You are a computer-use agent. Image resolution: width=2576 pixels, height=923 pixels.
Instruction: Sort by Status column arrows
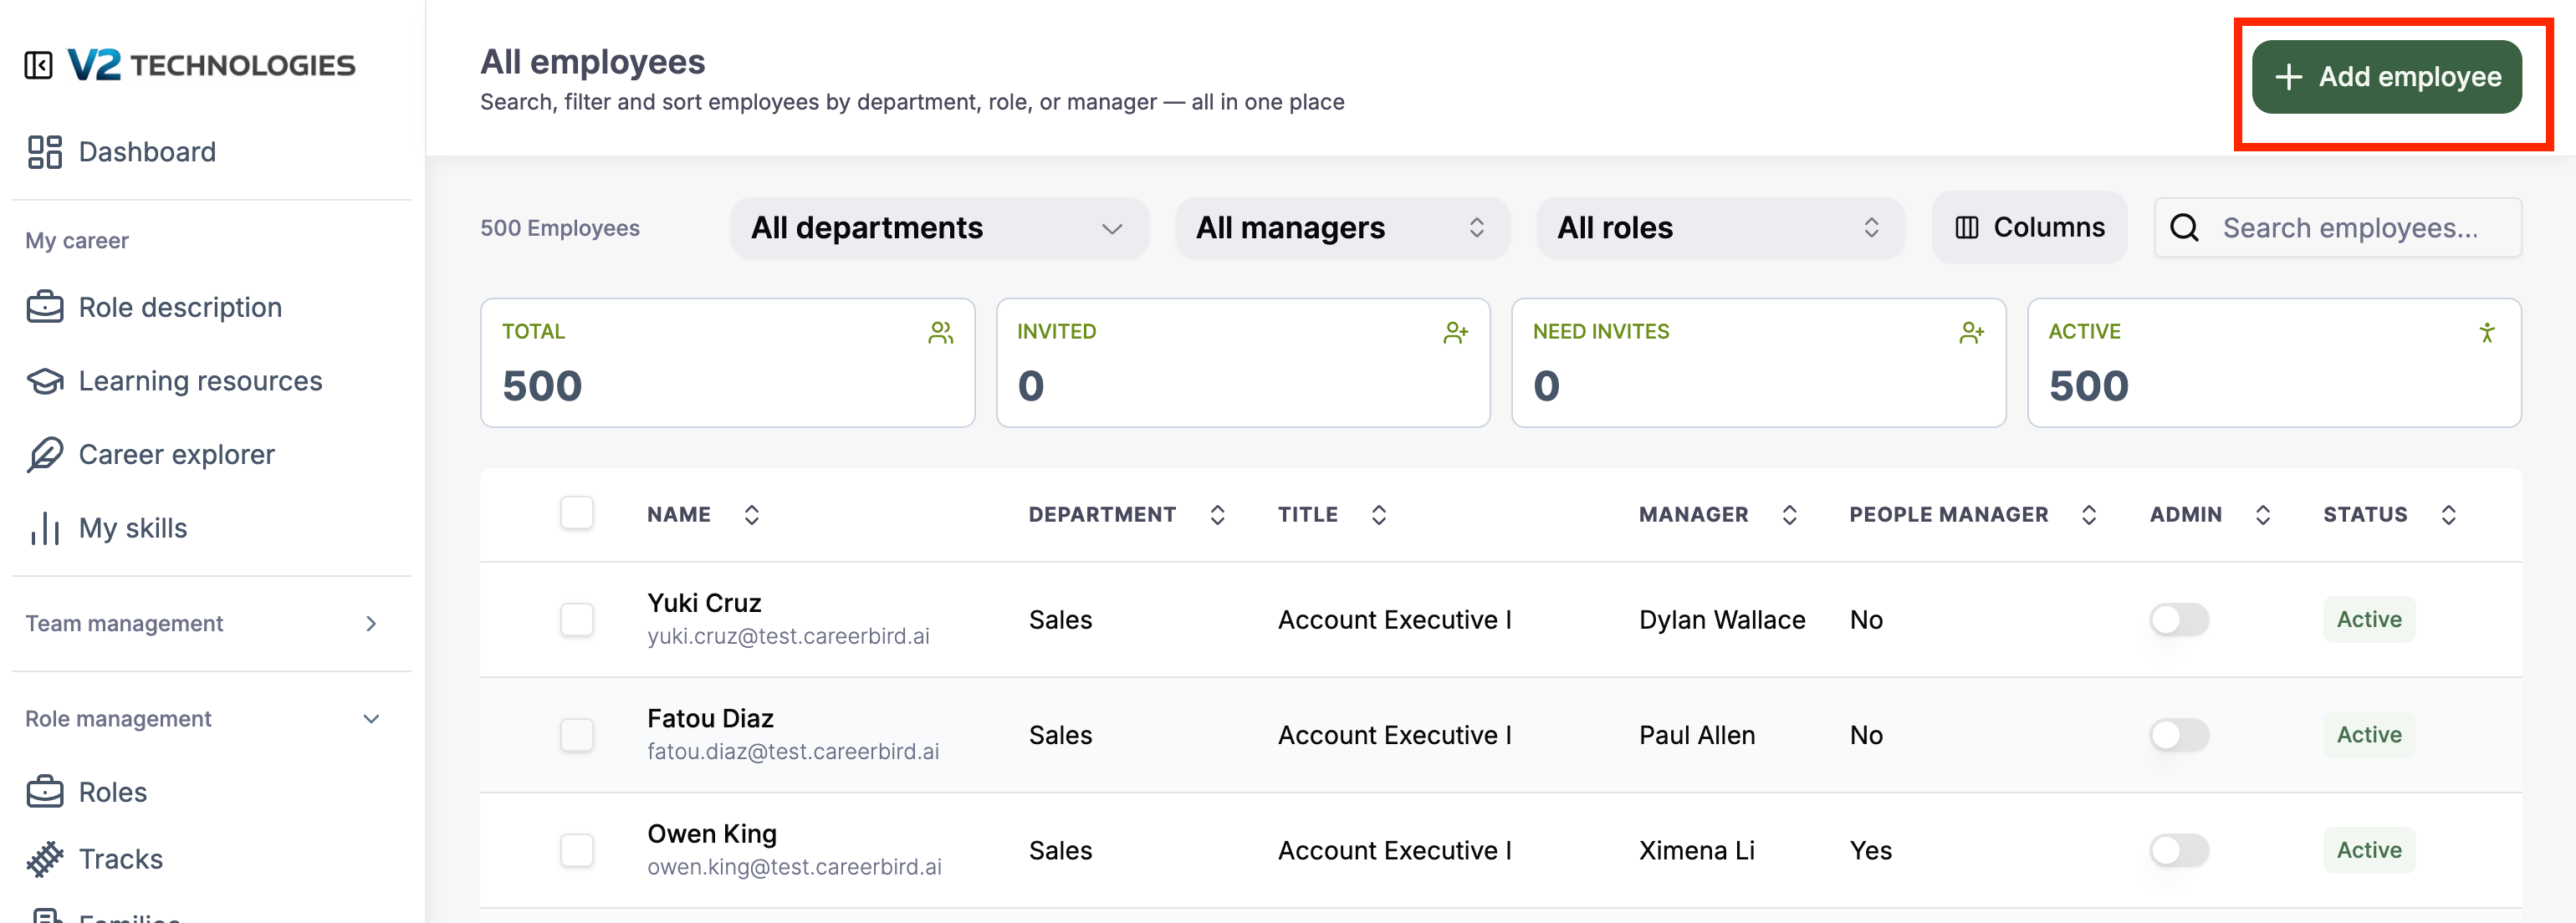[x=2449, y=515]
